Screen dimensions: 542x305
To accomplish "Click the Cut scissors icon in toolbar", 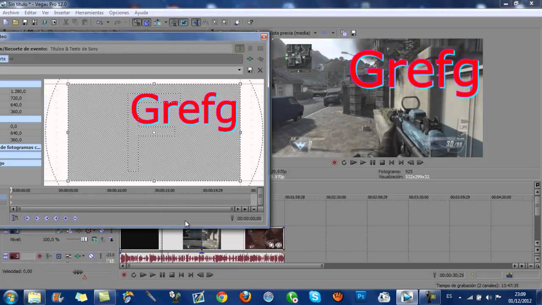I will tap(66, 22).
